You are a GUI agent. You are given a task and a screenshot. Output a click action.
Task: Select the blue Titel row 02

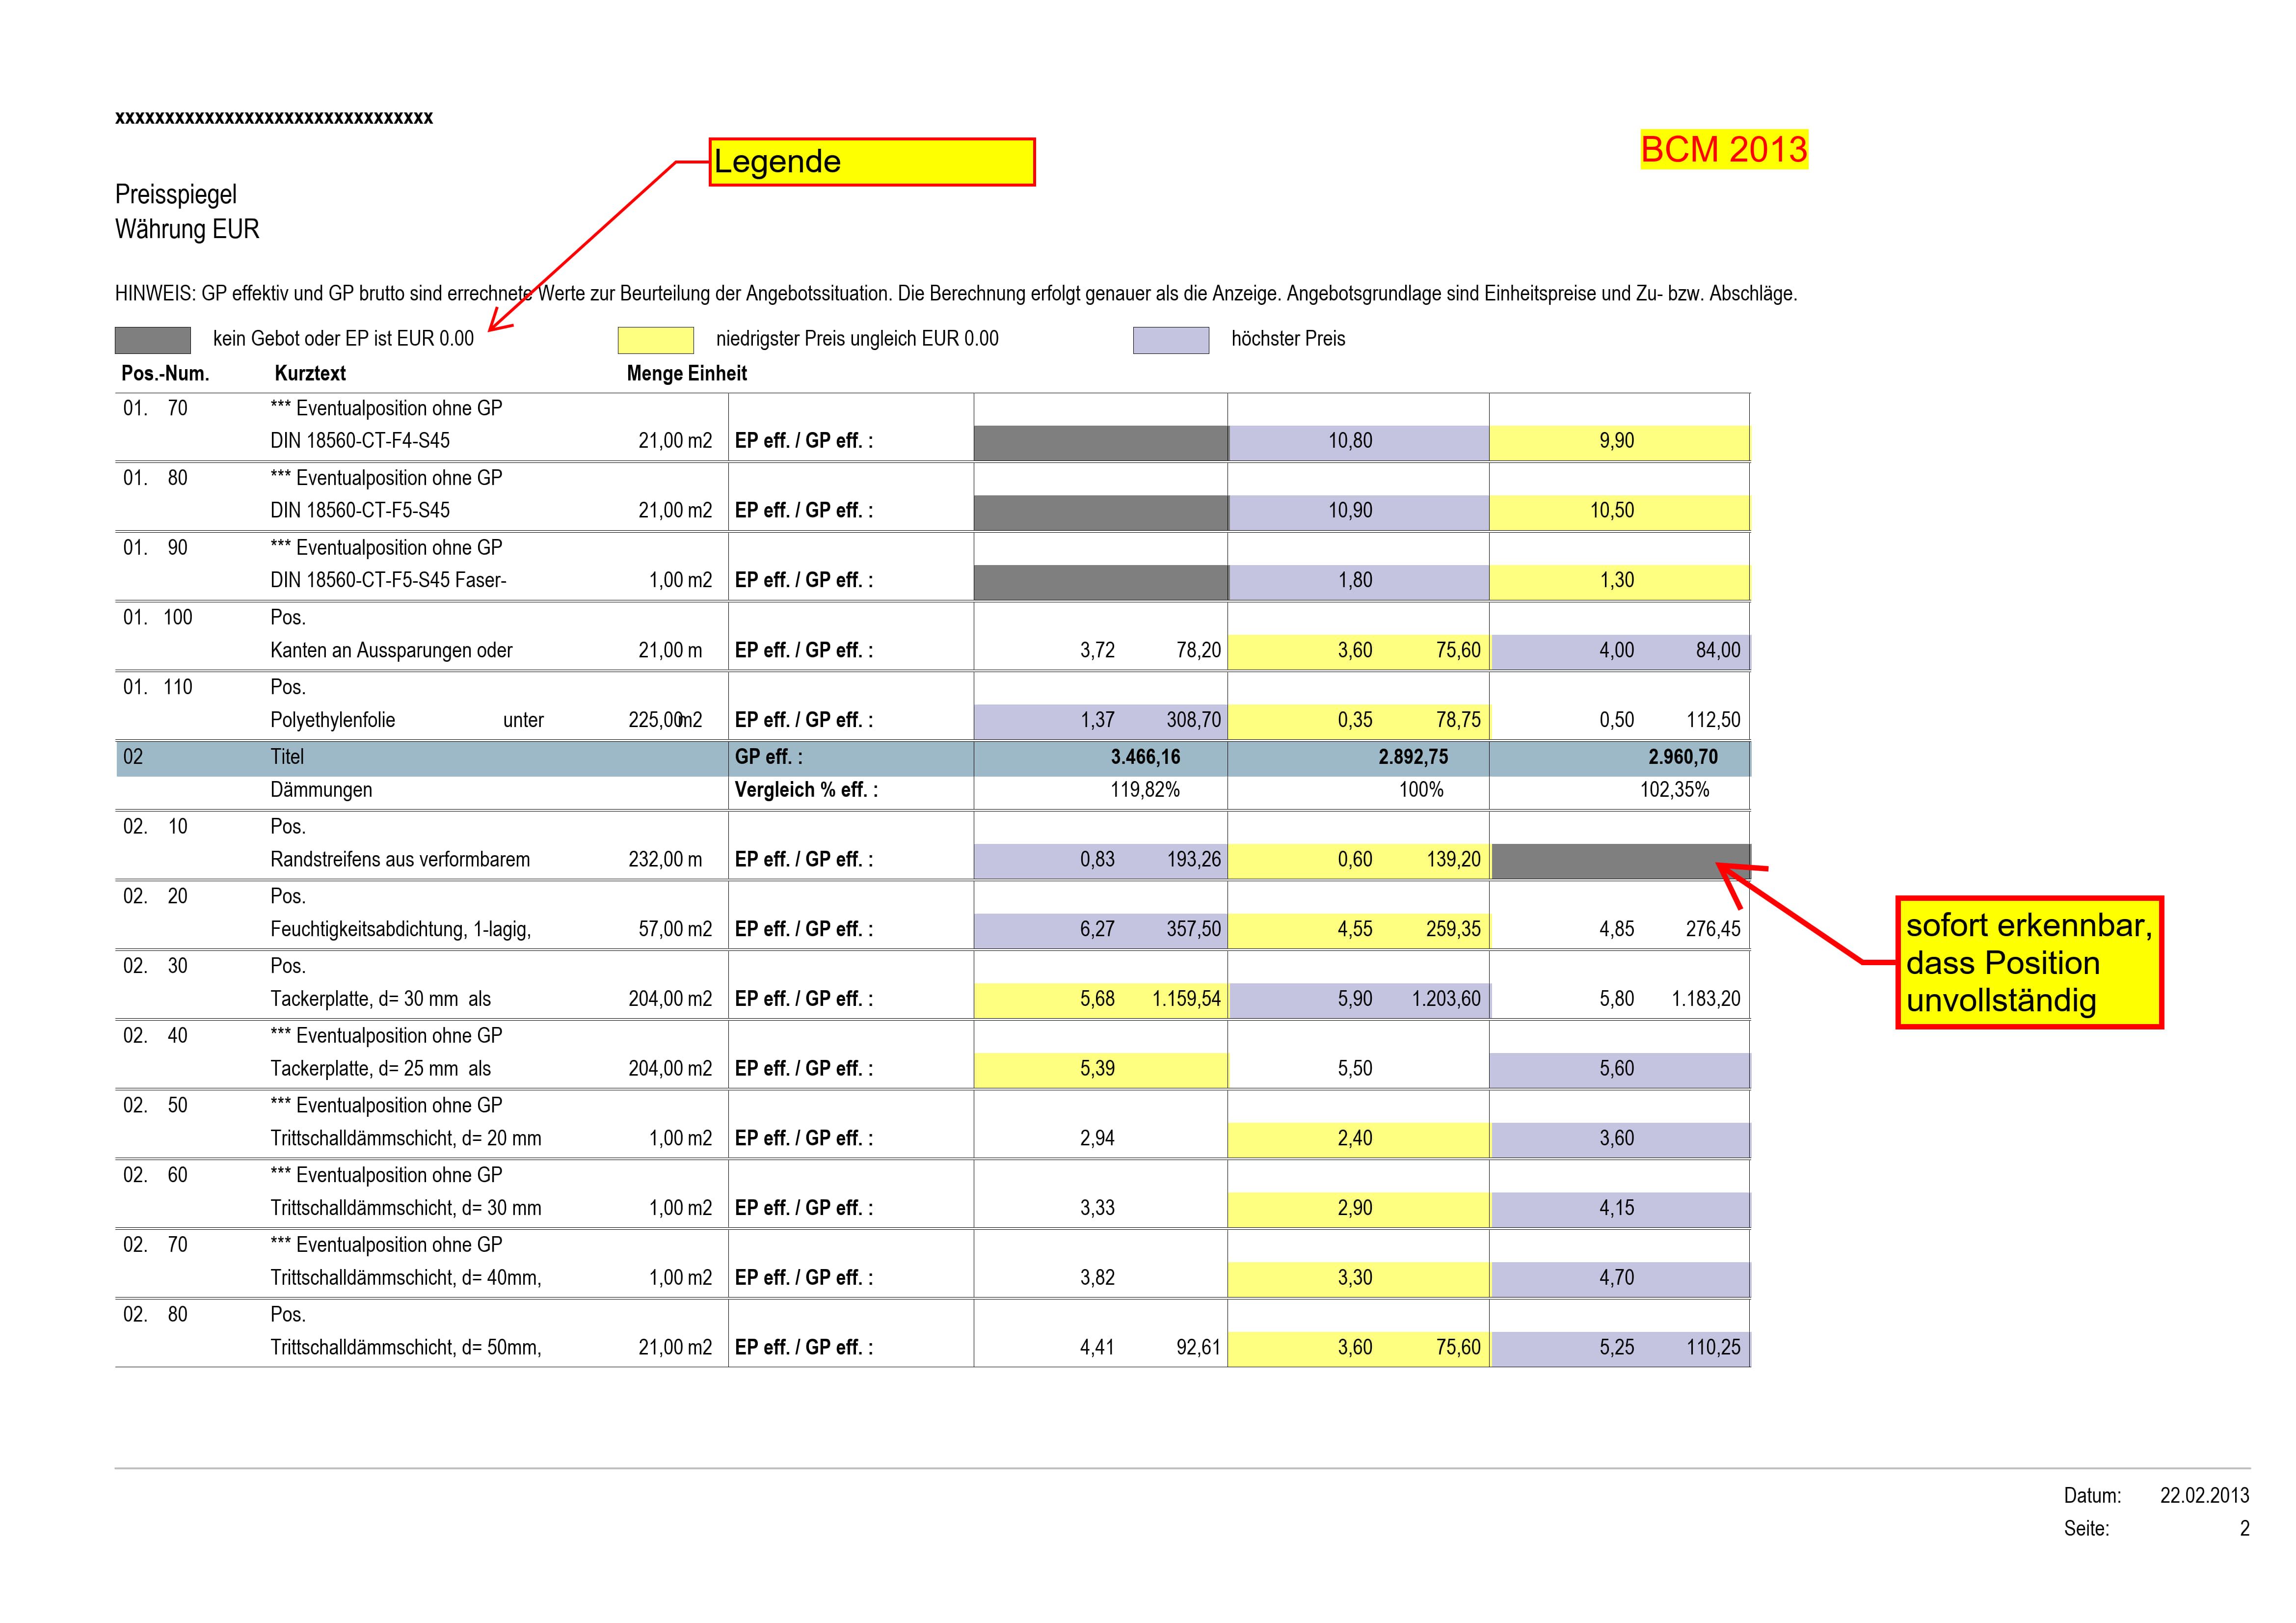click(x=933, y=758)
